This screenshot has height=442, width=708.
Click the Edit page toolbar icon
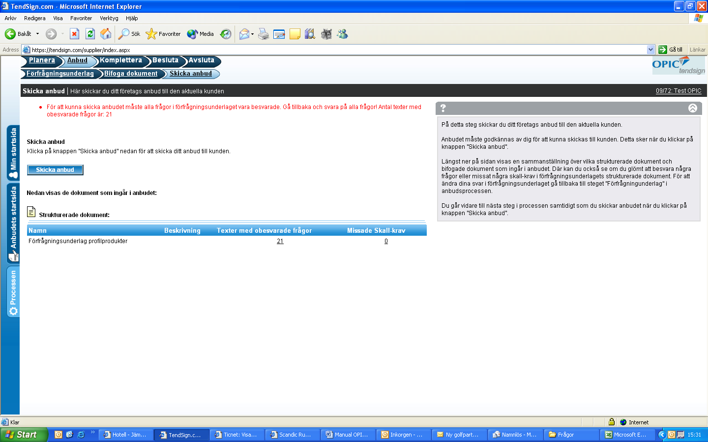point(279,34)
